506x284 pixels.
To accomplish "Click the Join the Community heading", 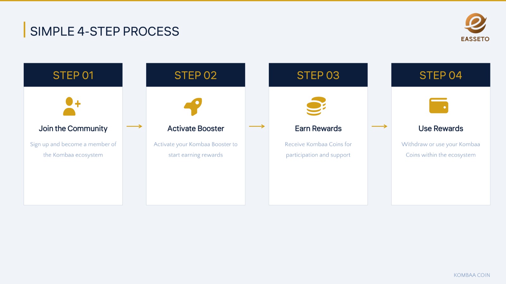I will point(73,128).
